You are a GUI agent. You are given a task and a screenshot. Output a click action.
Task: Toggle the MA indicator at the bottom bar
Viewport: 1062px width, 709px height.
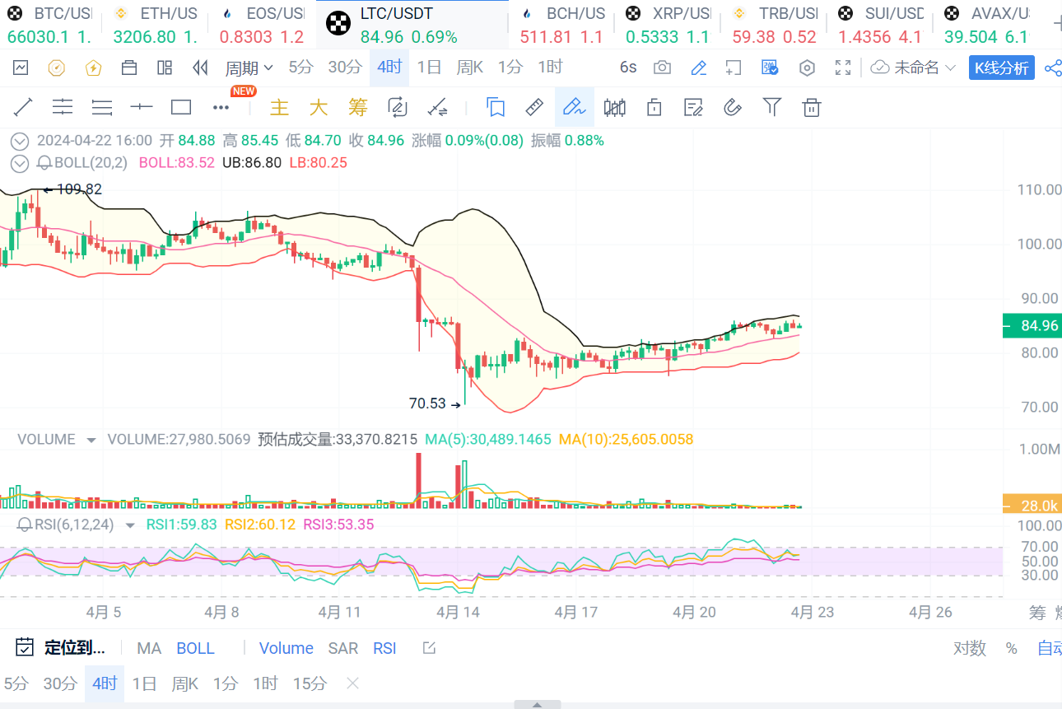click(x=149, y=648)
